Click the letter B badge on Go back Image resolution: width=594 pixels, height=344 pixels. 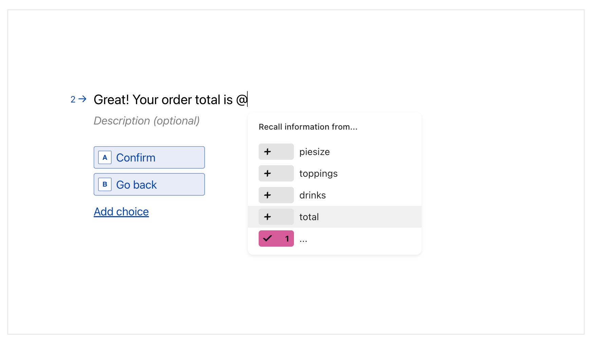click(105, 185)
